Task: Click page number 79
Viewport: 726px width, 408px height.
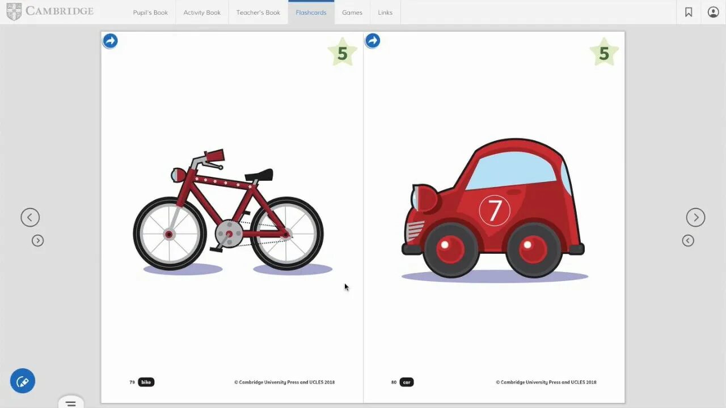Action: (x=132, y=382)
